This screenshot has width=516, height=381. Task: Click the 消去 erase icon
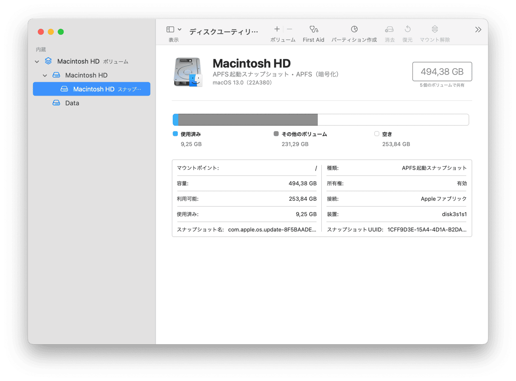(389, 29)
